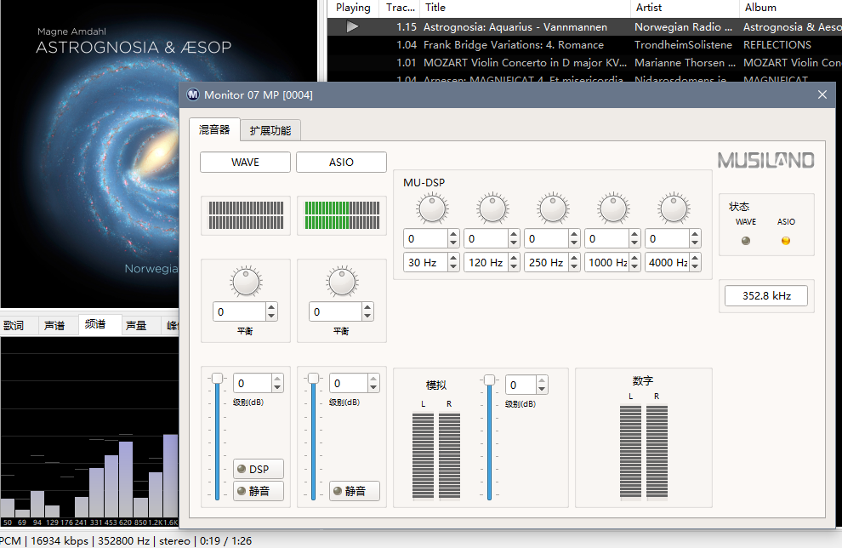Image resolution: width=842 pixels, height=548 pixels.
Task: Increase the 30 Hz frequency spinner value
Action: click(453, 258)
